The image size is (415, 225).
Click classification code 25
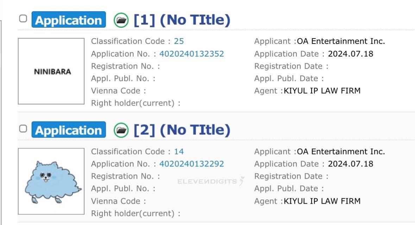tap(179, 41)
